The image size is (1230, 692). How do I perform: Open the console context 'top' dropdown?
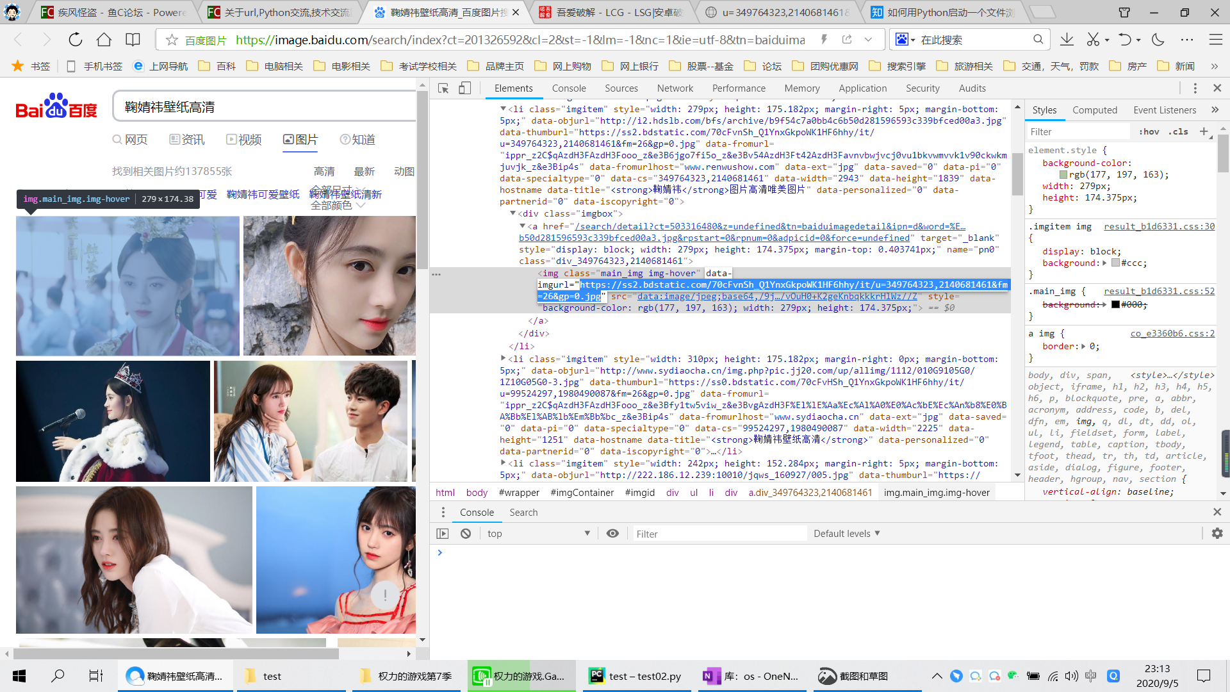(538, 534)
